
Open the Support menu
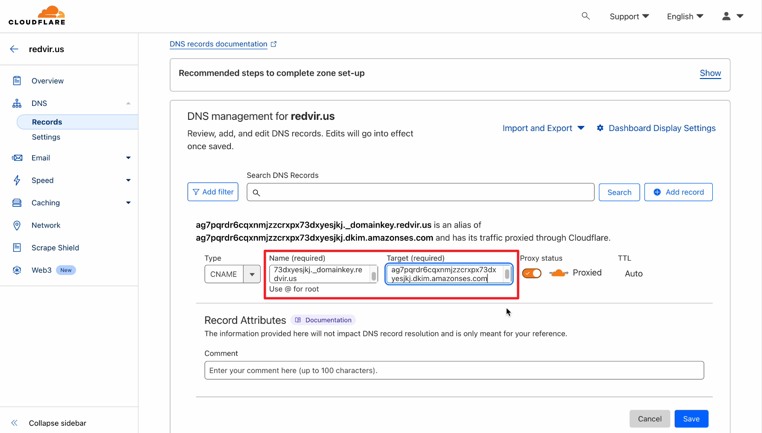629,17
